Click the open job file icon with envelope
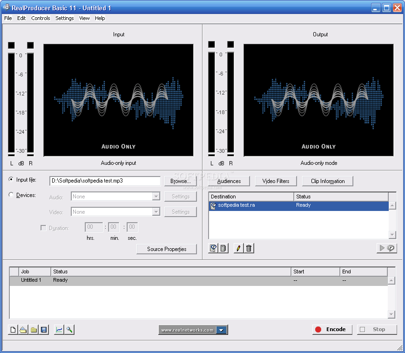Image resolution: width=405 pixels, height=353 pixels. (23, 330)
